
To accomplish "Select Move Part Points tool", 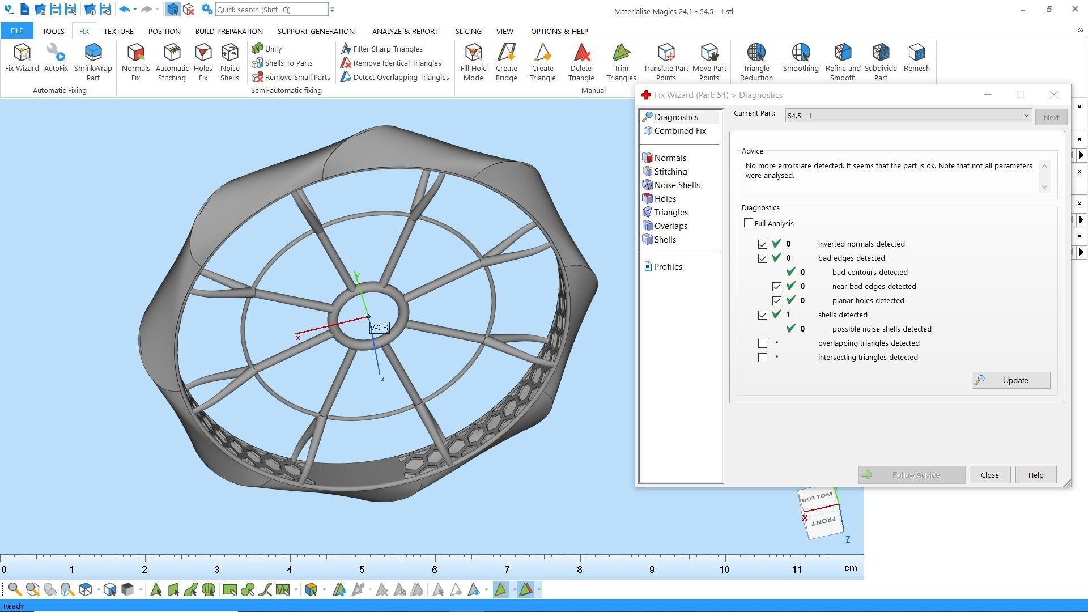I will pos(709,62).
